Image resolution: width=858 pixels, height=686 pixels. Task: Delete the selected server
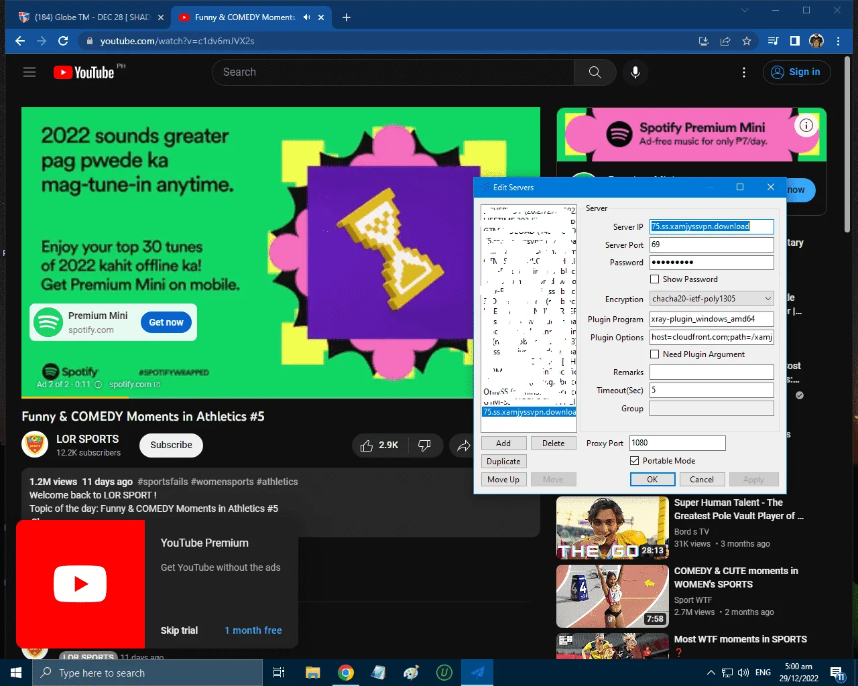(x=554, y=443)
